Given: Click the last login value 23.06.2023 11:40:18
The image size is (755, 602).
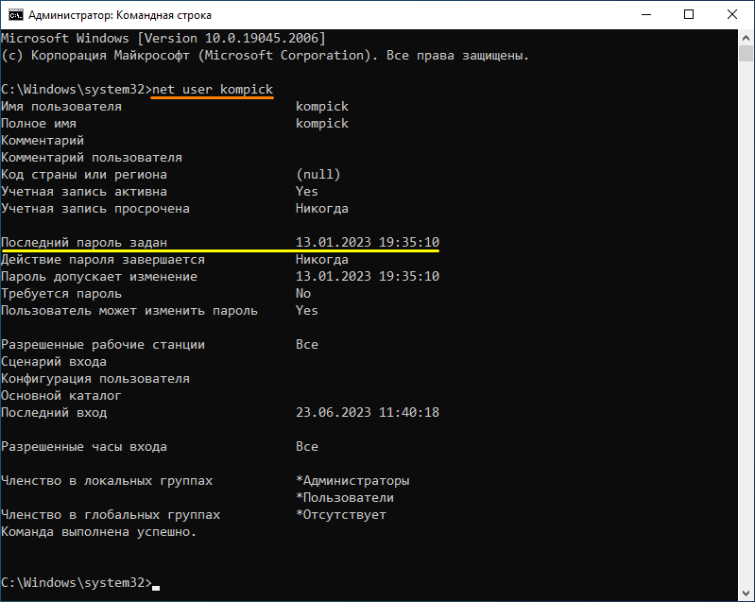Looking at the screenshot, I should (368, 413).
